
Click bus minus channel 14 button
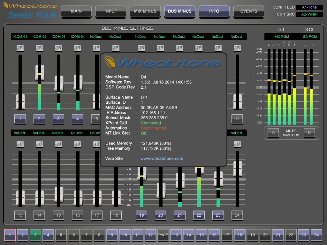click(39, 215)
